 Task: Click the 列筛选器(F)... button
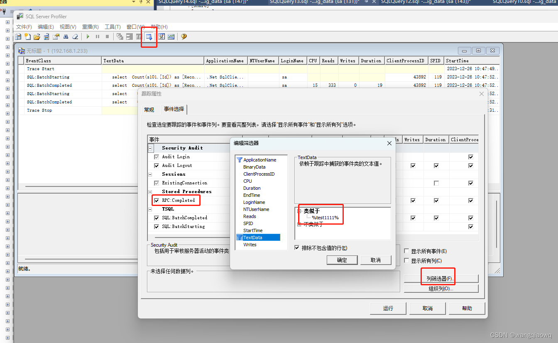coord(441,279)
